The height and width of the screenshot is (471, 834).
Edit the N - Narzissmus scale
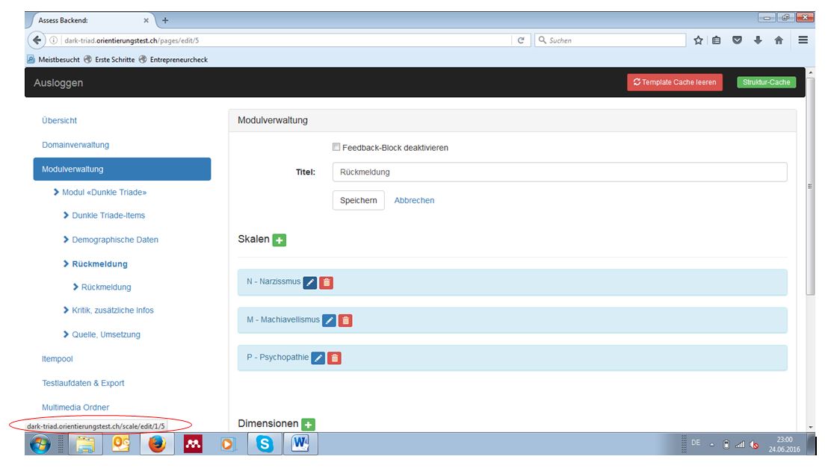click(310, 282)
